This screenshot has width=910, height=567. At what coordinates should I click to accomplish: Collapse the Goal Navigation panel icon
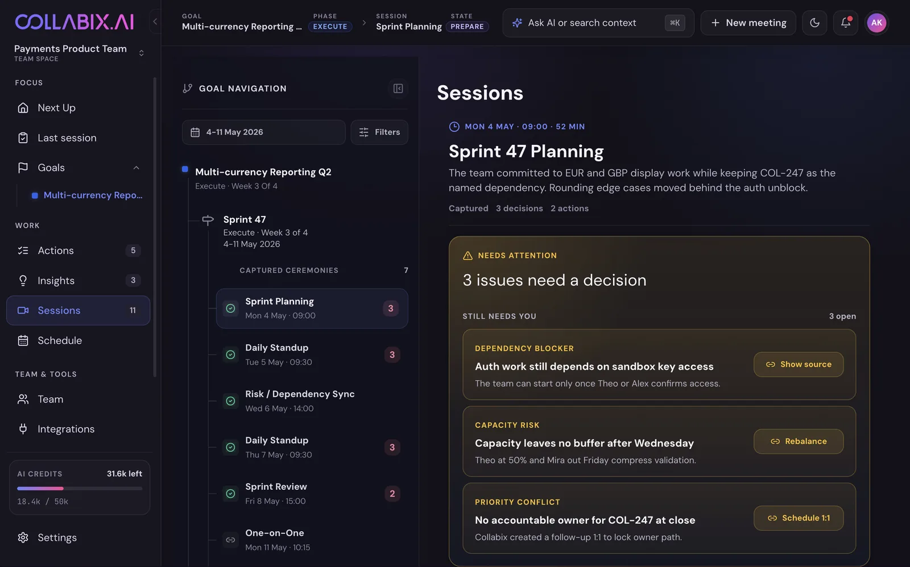pyautogui.click(x=398, y=89)
